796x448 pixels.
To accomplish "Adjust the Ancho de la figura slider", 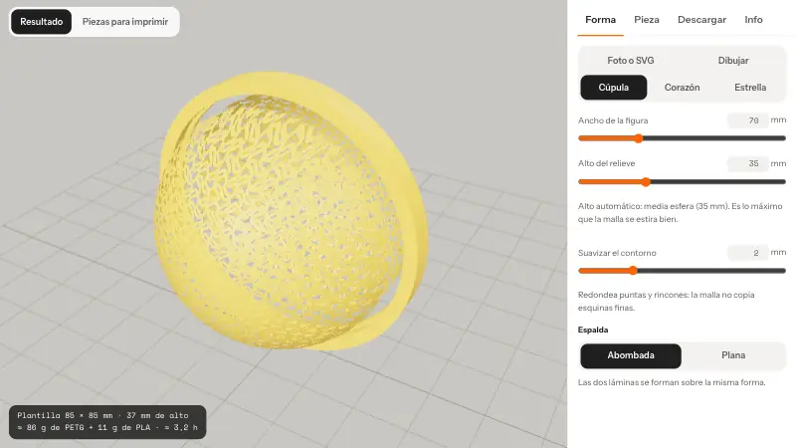I will click(x=682, y=138).
